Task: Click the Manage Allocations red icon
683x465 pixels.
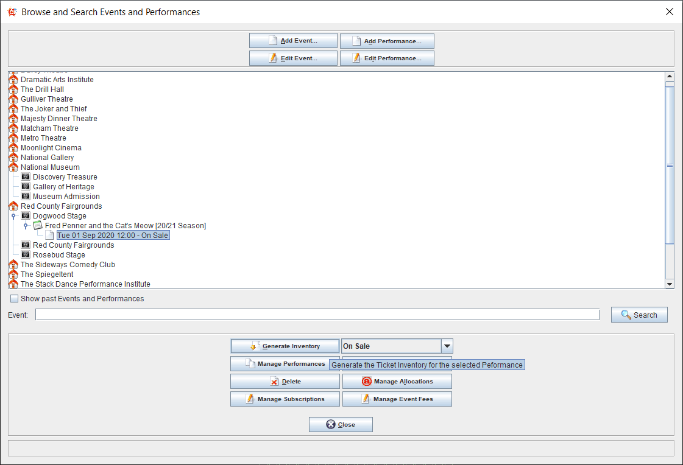Action: (367, 382)
